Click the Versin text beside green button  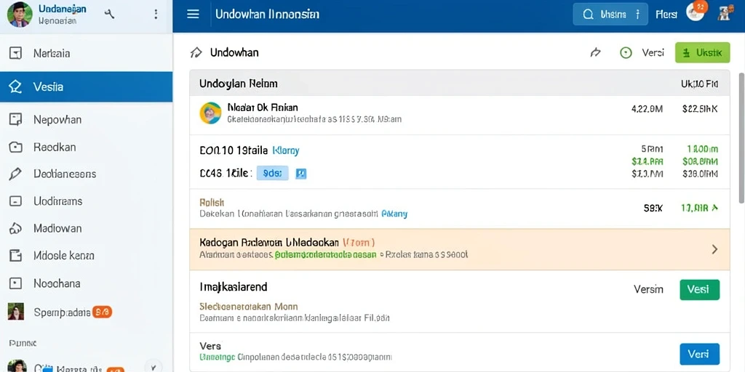[x=648, y=289]
